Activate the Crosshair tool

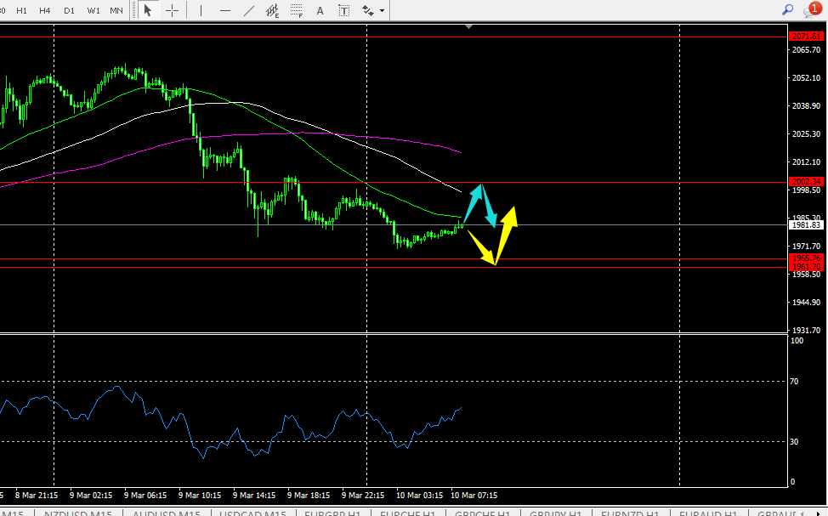pyautogui.click(x=173, y=10)
